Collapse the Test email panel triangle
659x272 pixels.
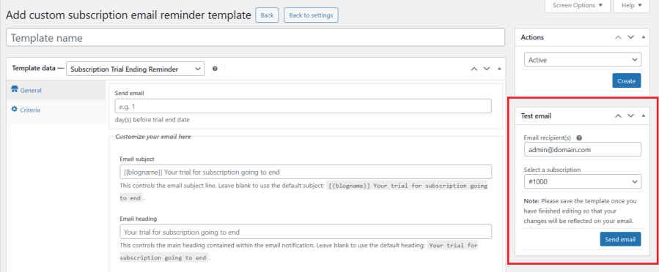click(644, 116)
